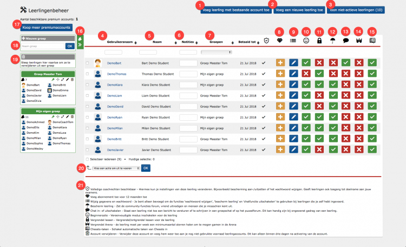Click the speech bubble chat column icon
Viewport: 406px width, 247px height.
tap(346, 41)
